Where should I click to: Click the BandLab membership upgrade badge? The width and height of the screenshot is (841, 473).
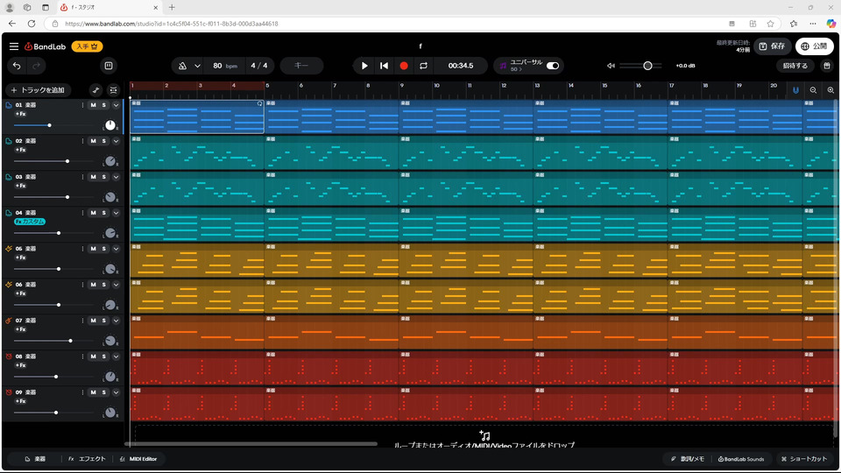87,46
